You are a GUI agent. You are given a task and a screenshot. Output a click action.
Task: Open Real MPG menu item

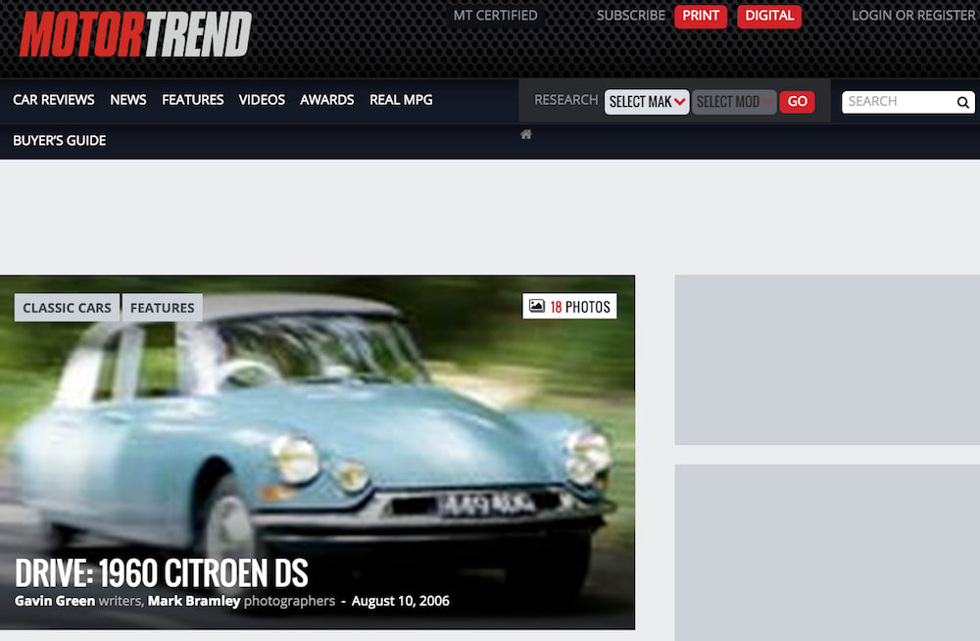(401, 100)
